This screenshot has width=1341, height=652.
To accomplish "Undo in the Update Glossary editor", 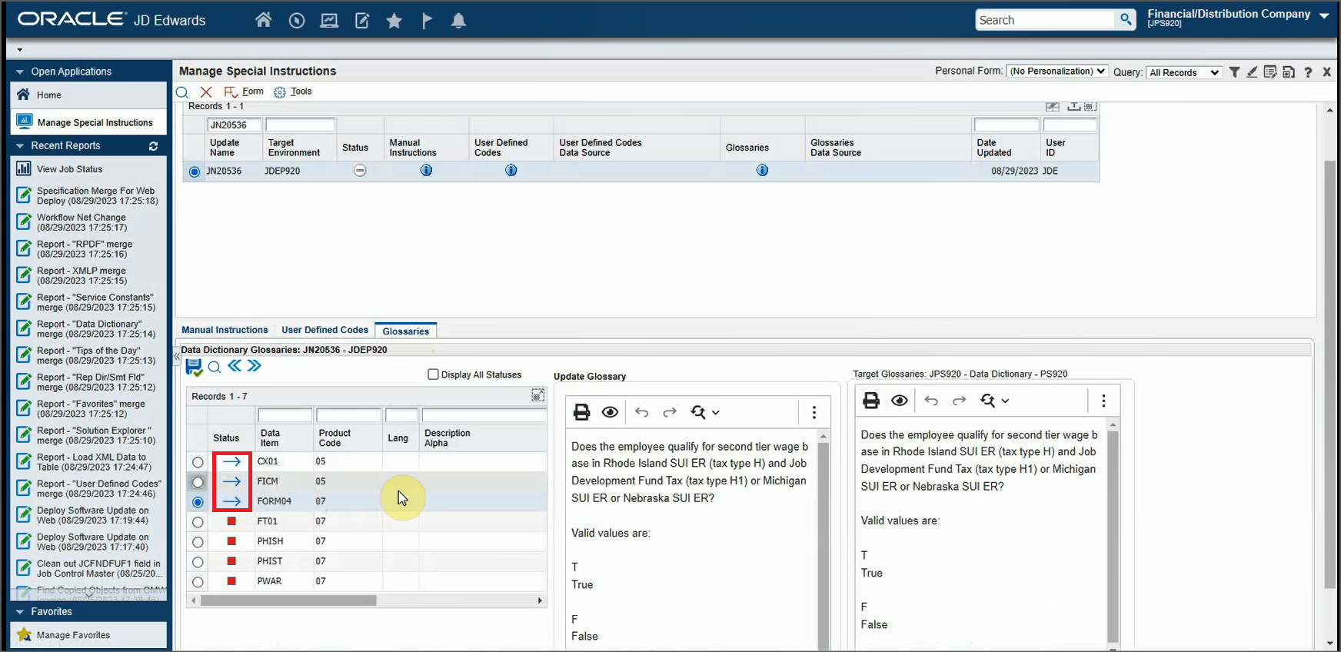I will coord(642,413).
